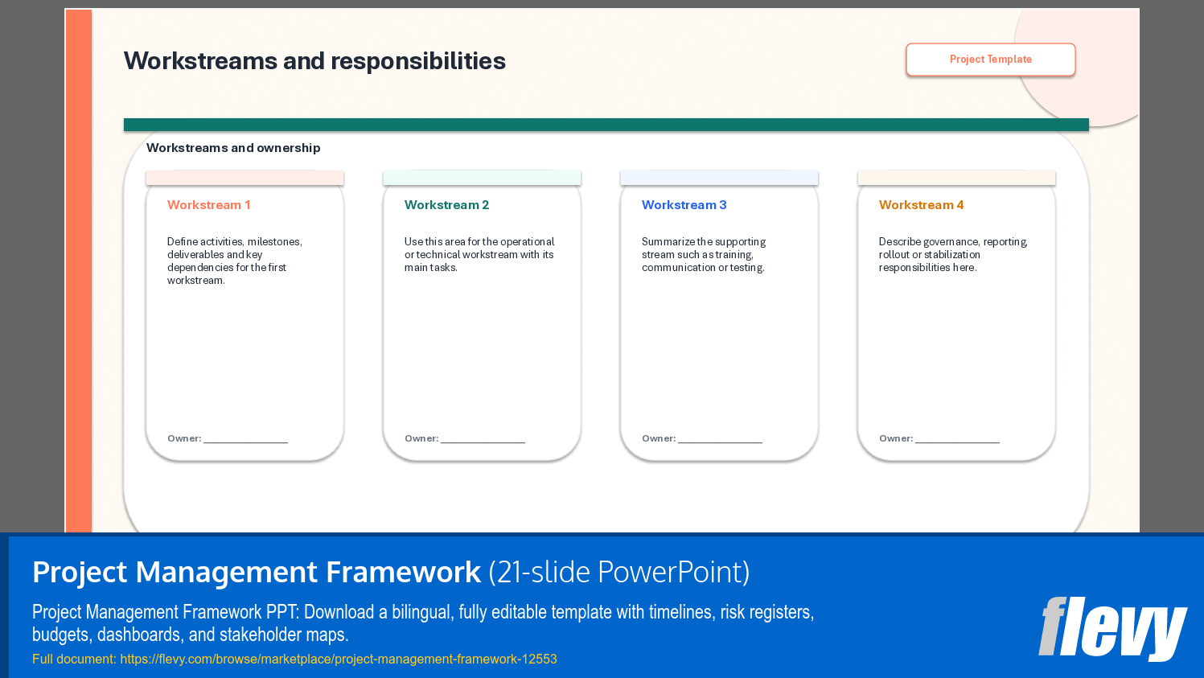
Task: Click the 'operational or technical workstream' description
Action: coord(479,254)
